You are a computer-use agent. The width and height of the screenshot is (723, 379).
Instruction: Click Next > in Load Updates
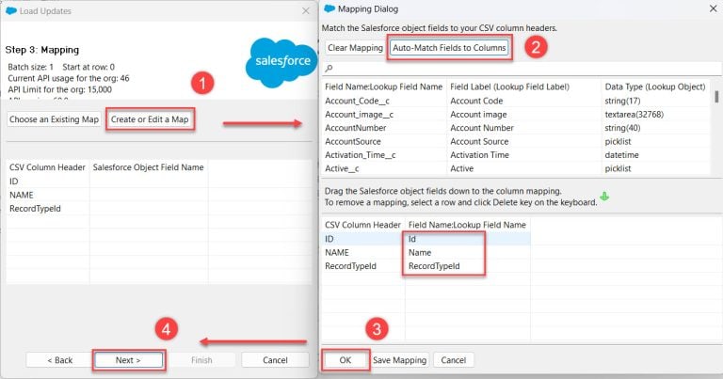128,360
